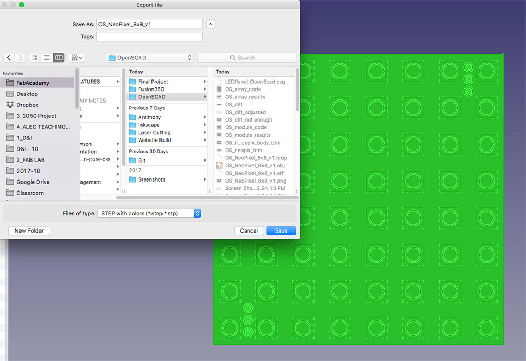Click the forward navigation arrow
This screenshot has height=361, width=526.
coord(20,58)
